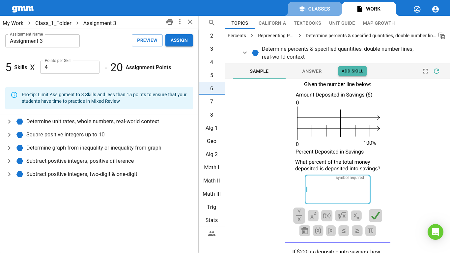Expand Square positive integers up to 10
This screenshot has width=450, height=253.
click(9, 135)
